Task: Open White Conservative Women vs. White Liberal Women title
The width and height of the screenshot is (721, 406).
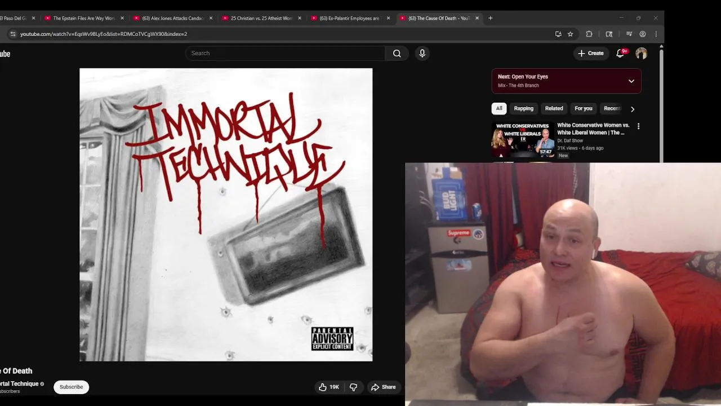Action: pyautogui.click(x=593, y=129)
